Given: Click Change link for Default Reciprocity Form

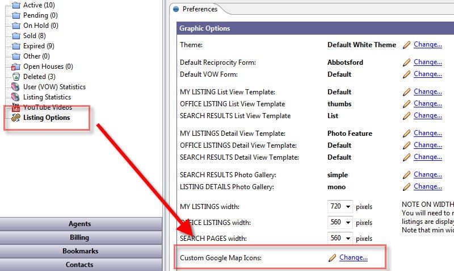Looking at the screenshot, I should click(x=427, y=62).
